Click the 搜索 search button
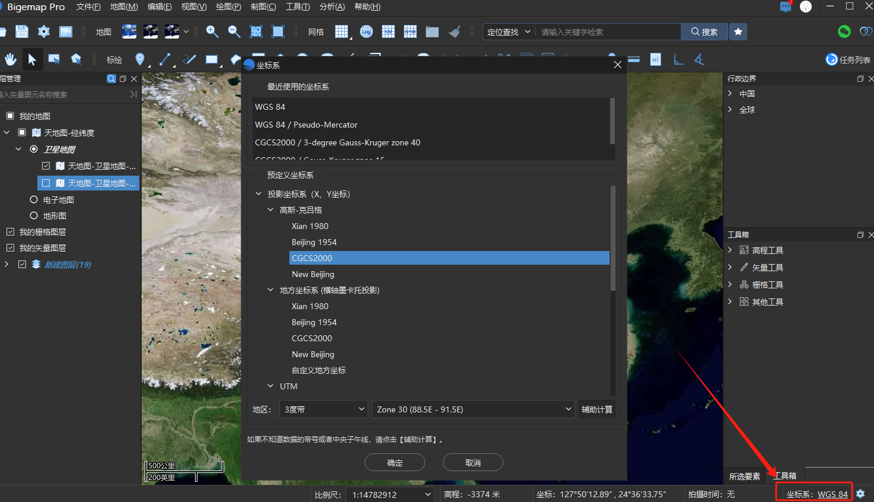874x502 pixels. [x=704, y=31]
